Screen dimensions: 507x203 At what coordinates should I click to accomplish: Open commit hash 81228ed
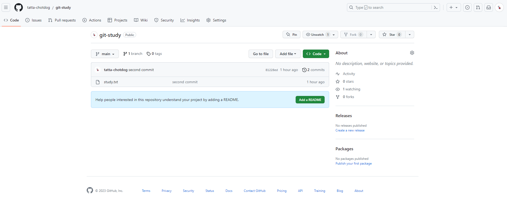271,70
